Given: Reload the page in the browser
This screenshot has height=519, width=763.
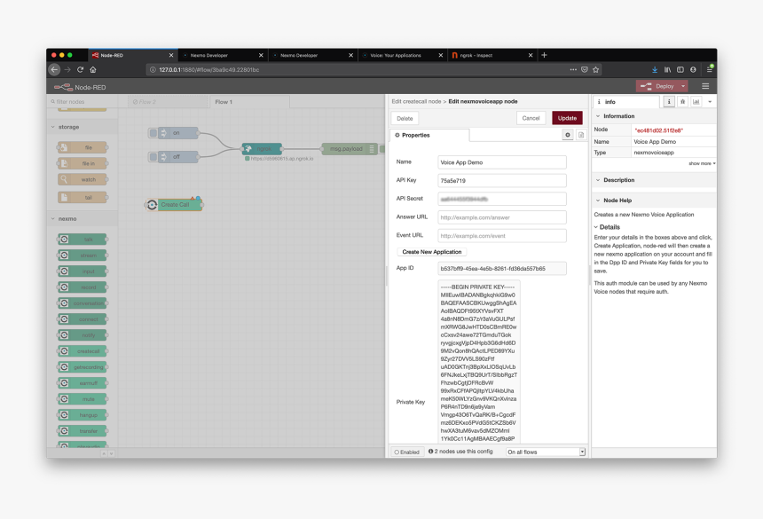Looking at the screenshot, I should pos(80,69).
